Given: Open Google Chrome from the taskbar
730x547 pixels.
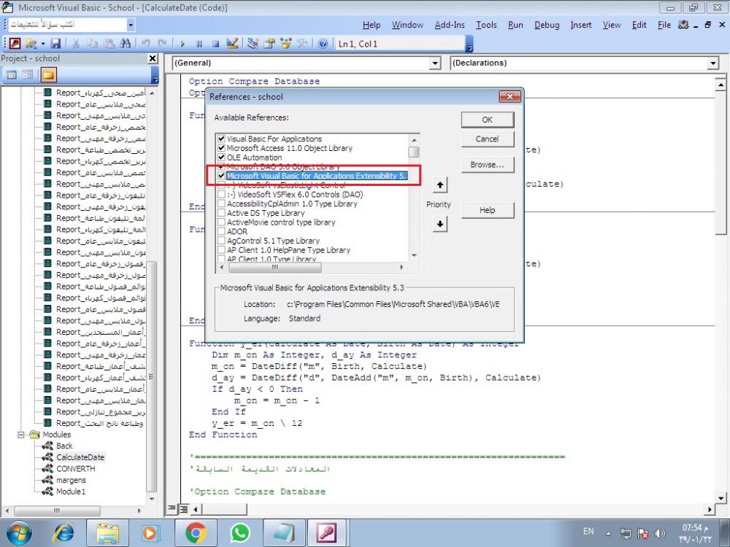Looking at the screenshot, I should click(196, 532).
